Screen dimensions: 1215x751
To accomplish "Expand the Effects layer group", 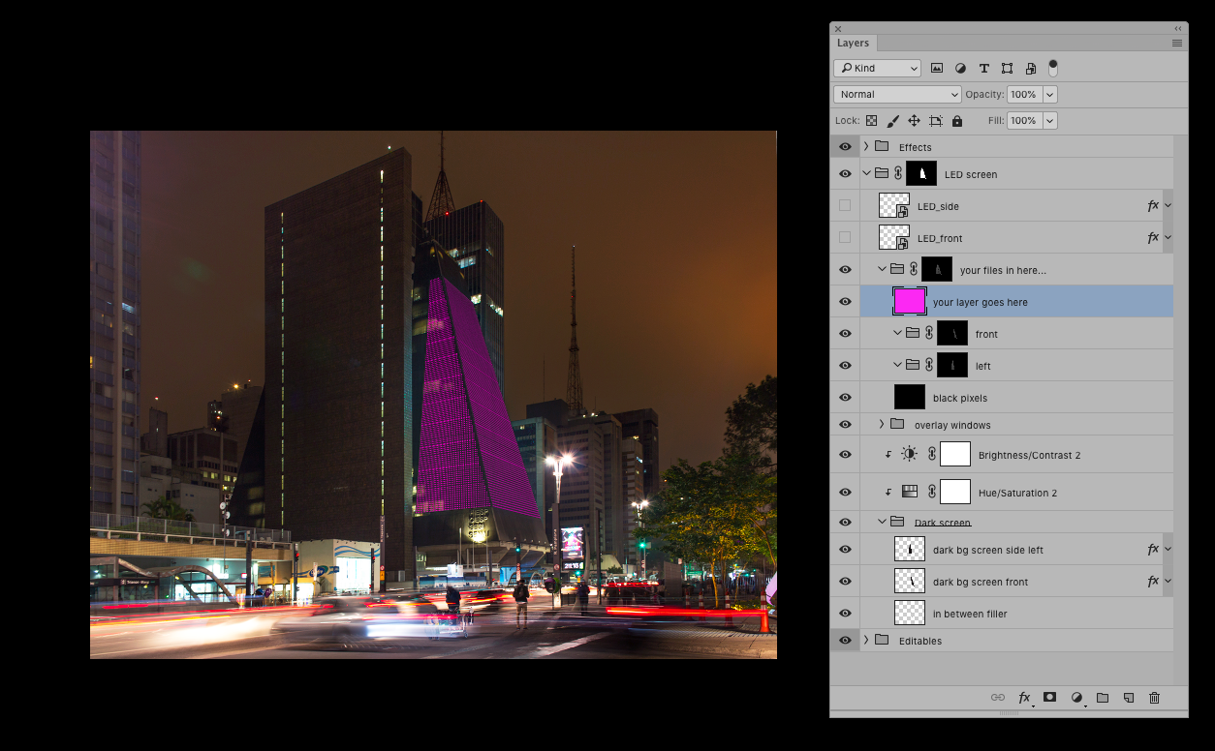I will (x=866, y=147).
